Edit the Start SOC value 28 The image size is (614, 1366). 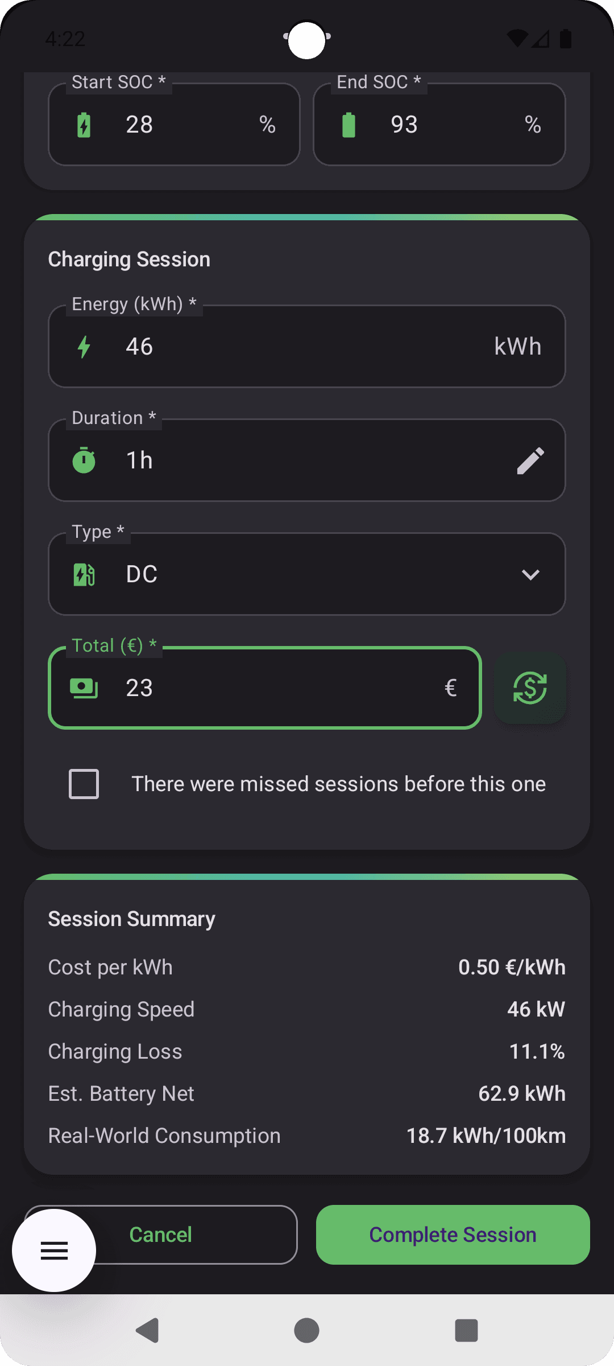pyautogui.click(x=182, y=125)
